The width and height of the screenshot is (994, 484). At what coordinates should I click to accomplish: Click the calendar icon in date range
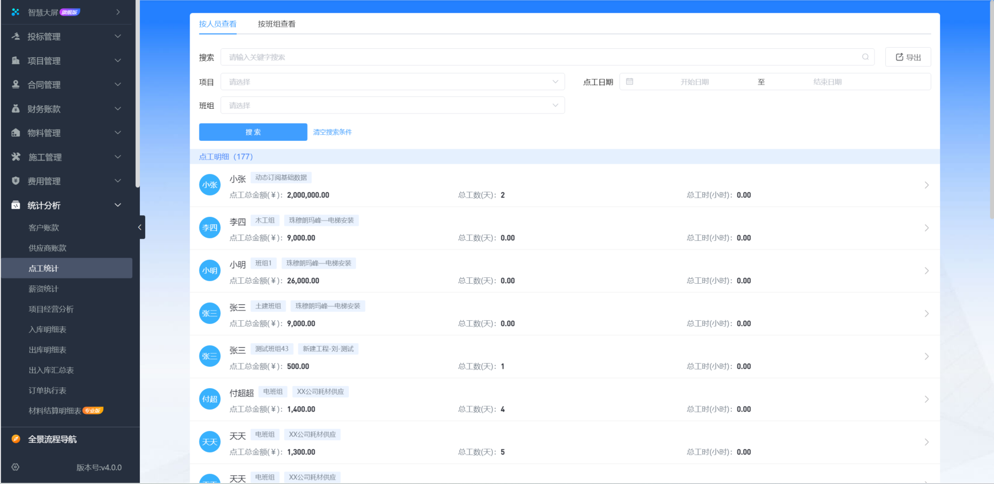point(630,82)
